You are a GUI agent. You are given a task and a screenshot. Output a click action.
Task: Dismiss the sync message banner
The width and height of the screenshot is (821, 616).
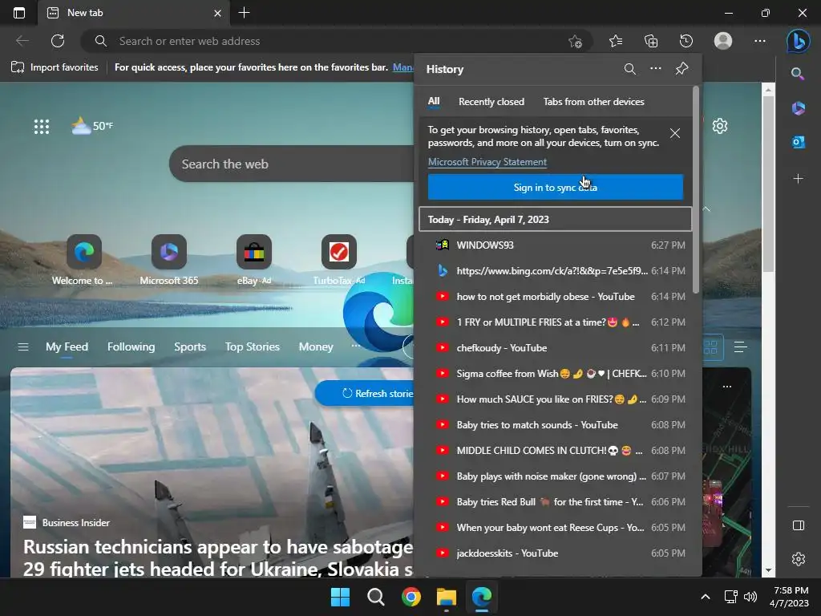(x=675, y=134)
